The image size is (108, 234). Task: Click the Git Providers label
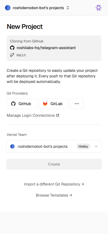pyautogui.click(x=17, y=93)
